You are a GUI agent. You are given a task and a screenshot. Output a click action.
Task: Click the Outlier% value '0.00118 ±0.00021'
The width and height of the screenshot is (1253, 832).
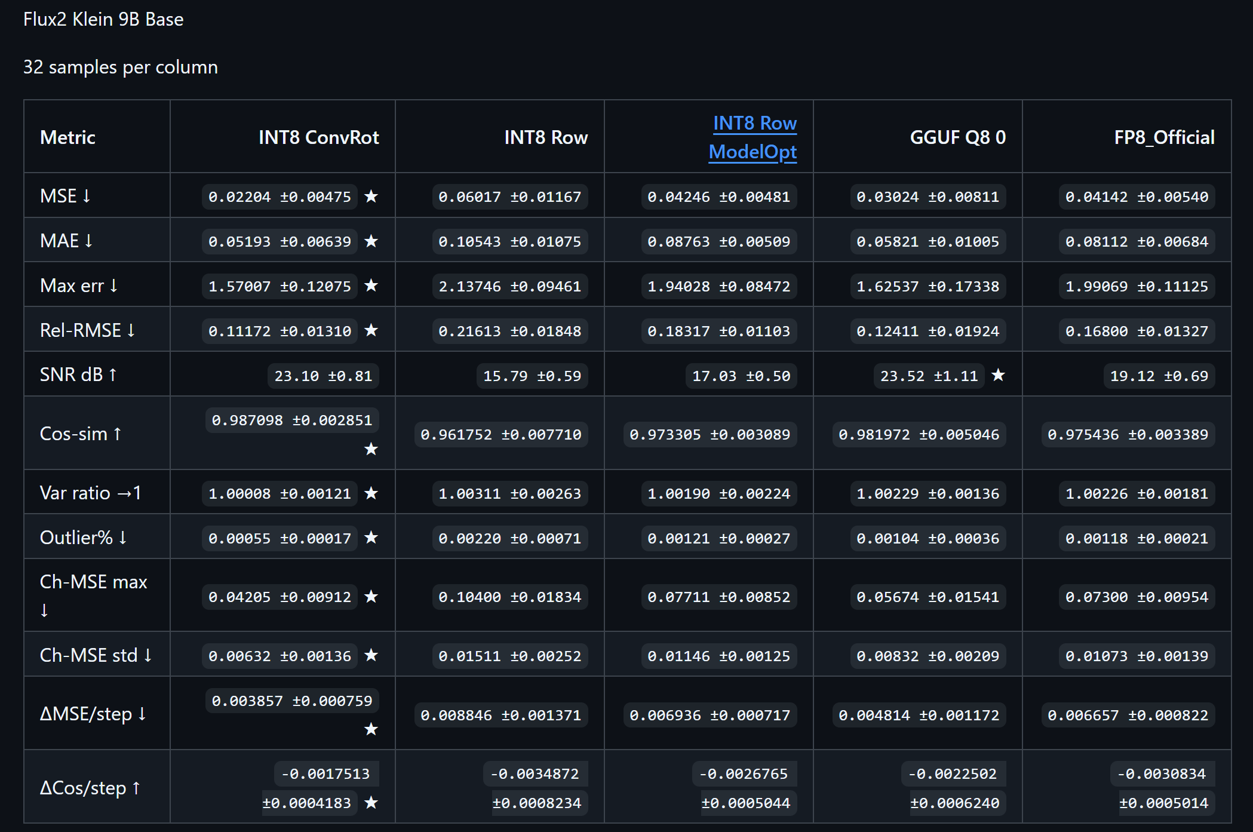point(1137,538)
